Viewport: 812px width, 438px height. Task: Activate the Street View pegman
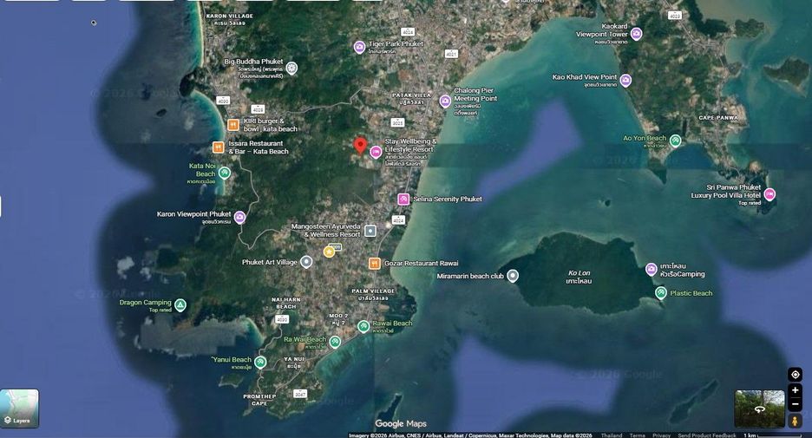coord(795,421)
